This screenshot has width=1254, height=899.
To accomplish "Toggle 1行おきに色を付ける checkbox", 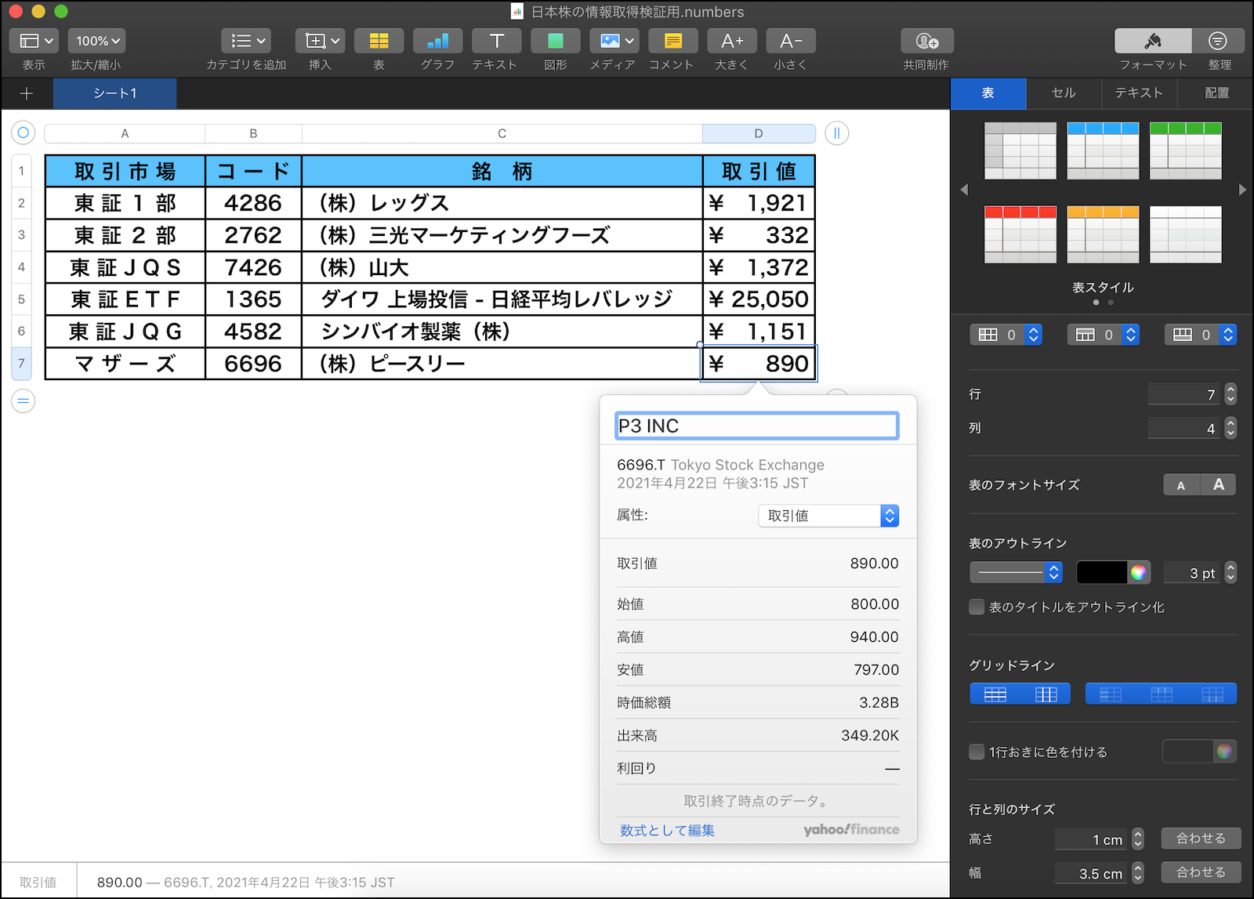I will pyautogui.click(x=977, y=752).
